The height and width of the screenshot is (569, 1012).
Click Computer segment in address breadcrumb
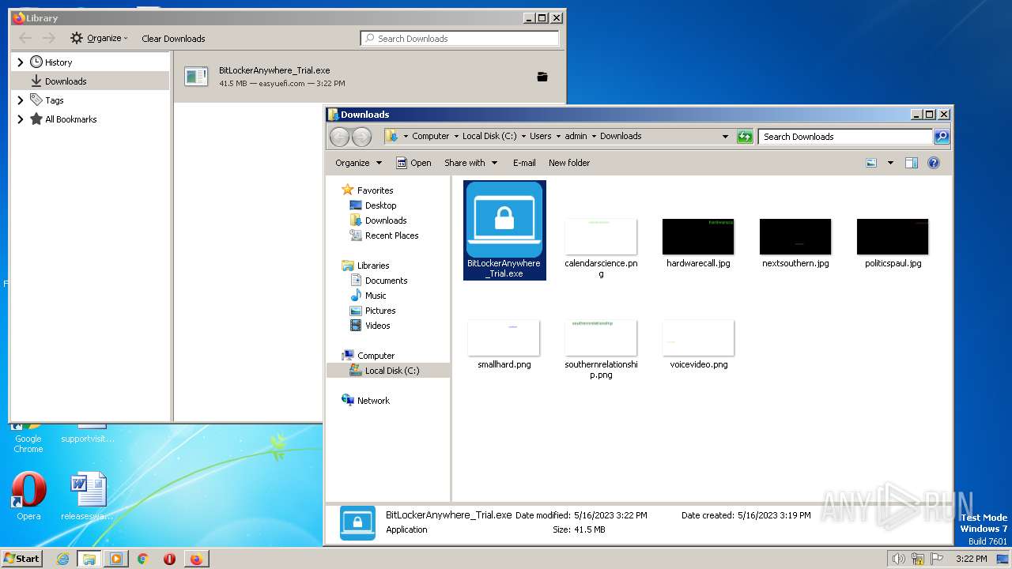point(430,136)
